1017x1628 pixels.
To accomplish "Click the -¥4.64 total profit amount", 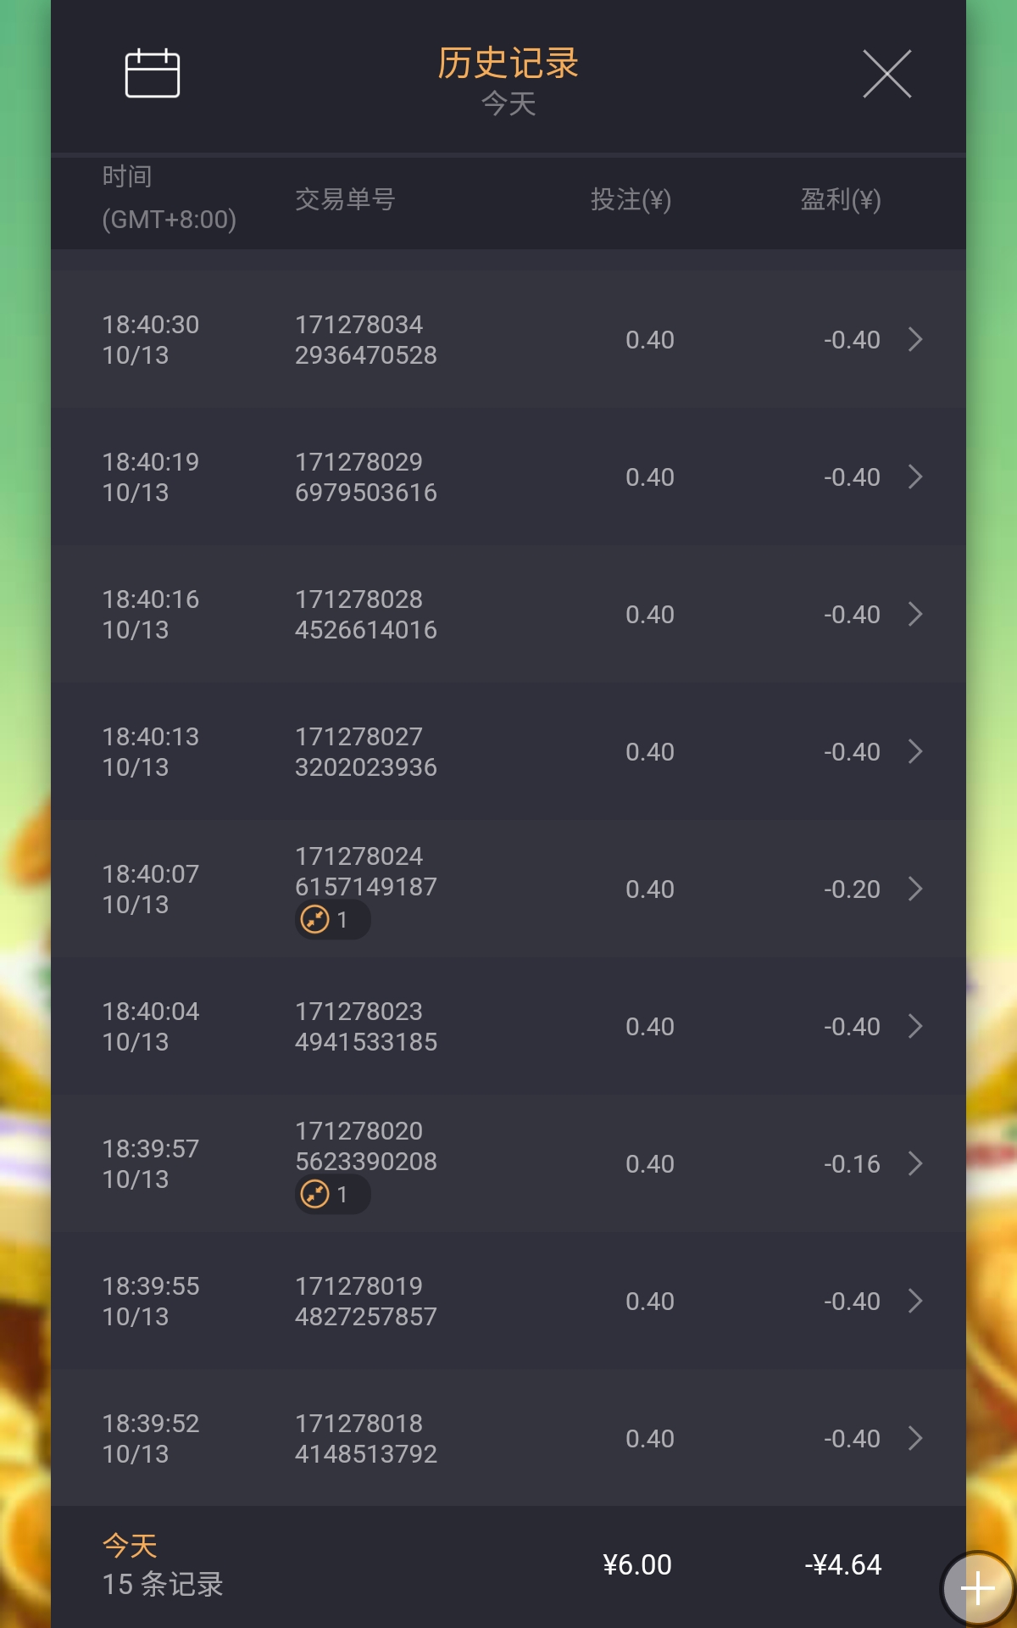I will (843, 1565).
